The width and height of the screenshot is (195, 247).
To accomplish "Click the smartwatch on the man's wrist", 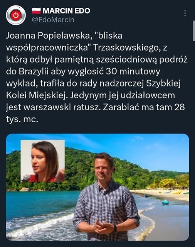I will 115,228.
